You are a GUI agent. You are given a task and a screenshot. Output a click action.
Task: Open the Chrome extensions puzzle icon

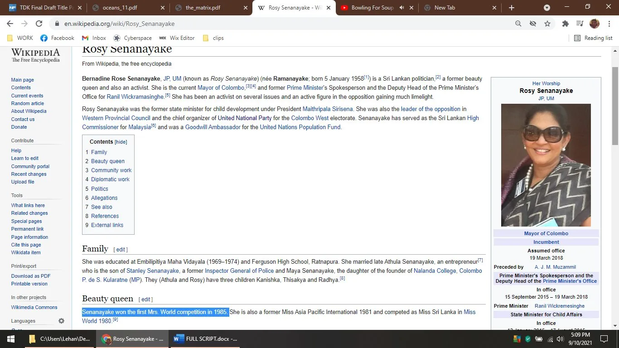click(565, 24)
